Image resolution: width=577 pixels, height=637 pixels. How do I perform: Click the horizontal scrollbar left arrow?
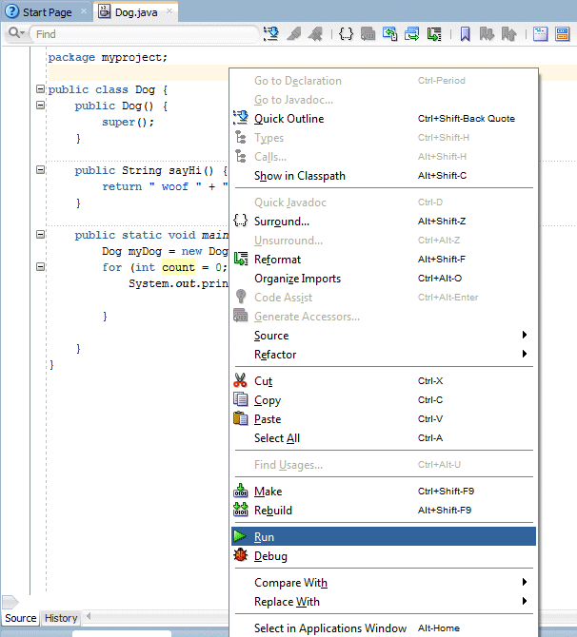[89, 617]
